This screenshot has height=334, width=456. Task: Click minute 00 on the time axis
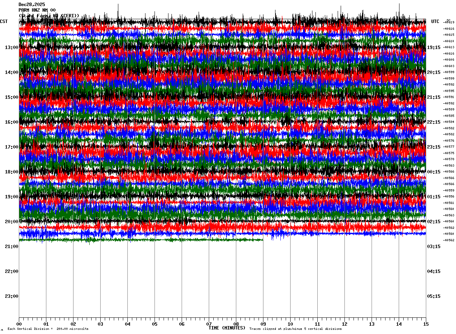[x=19, y=324]
